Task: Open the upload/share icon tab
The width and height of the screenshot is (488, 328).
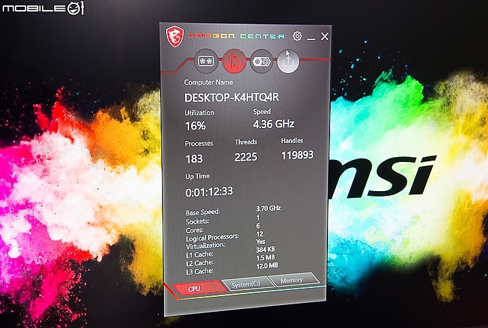Action: pos(288,61)
